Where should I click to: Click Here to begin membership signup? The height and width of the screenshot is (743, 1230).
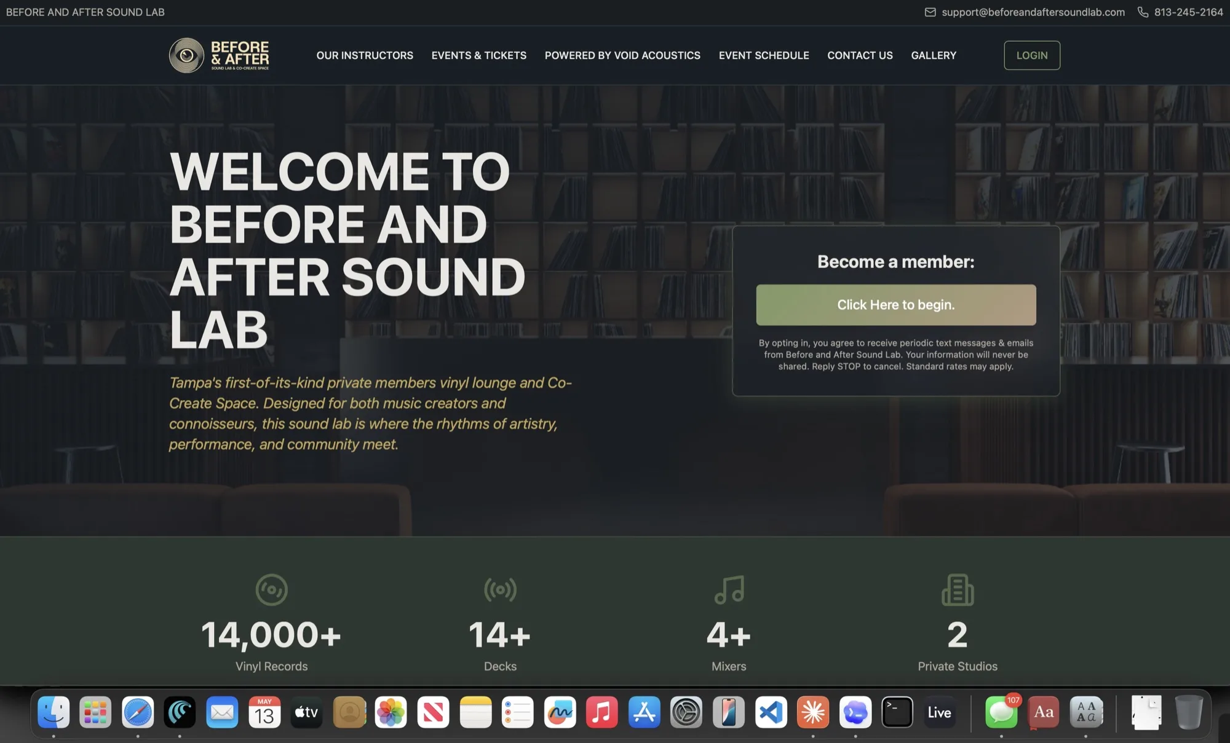895,305
